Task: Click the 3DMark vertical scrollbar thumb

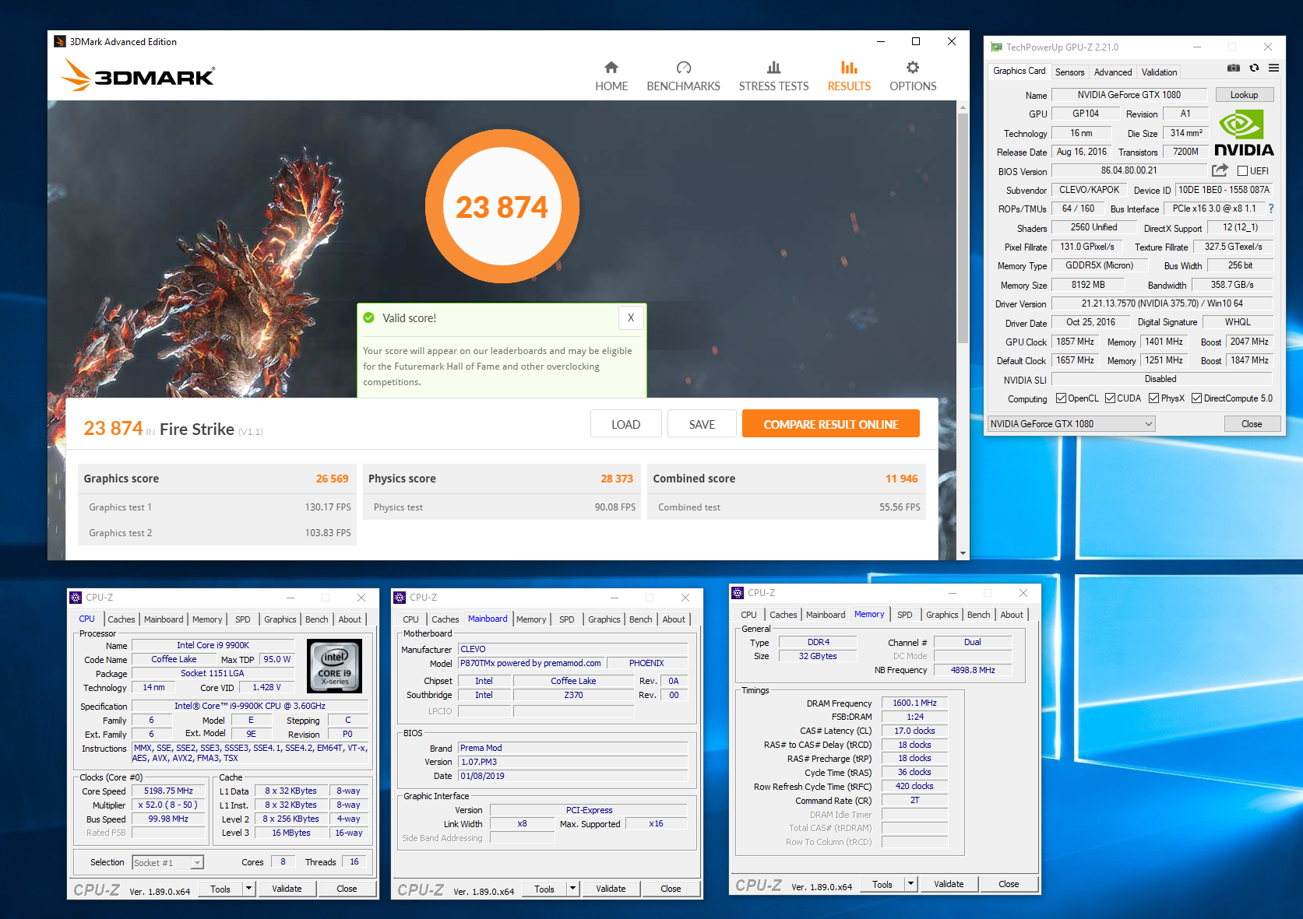Action: 963,230
